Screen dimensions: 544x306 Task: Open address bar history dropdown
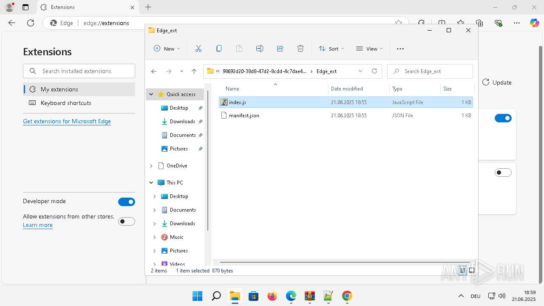click(x=360, y=71)
